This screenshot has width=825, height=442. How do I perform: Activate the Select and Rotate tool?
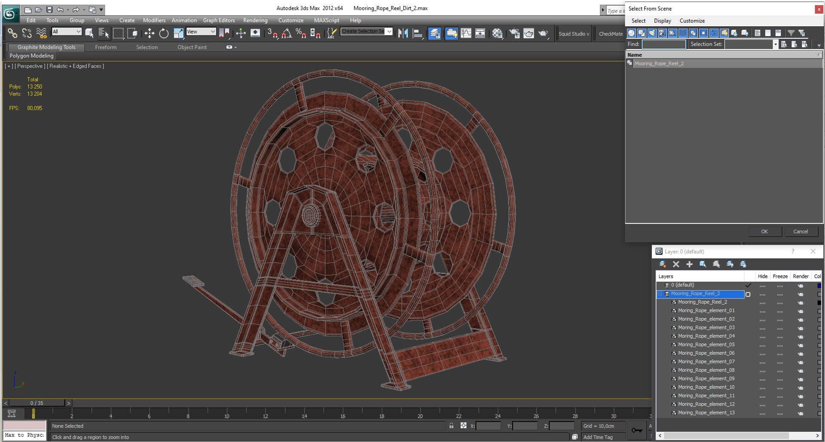pyautogui.click(x=164, y=33)
